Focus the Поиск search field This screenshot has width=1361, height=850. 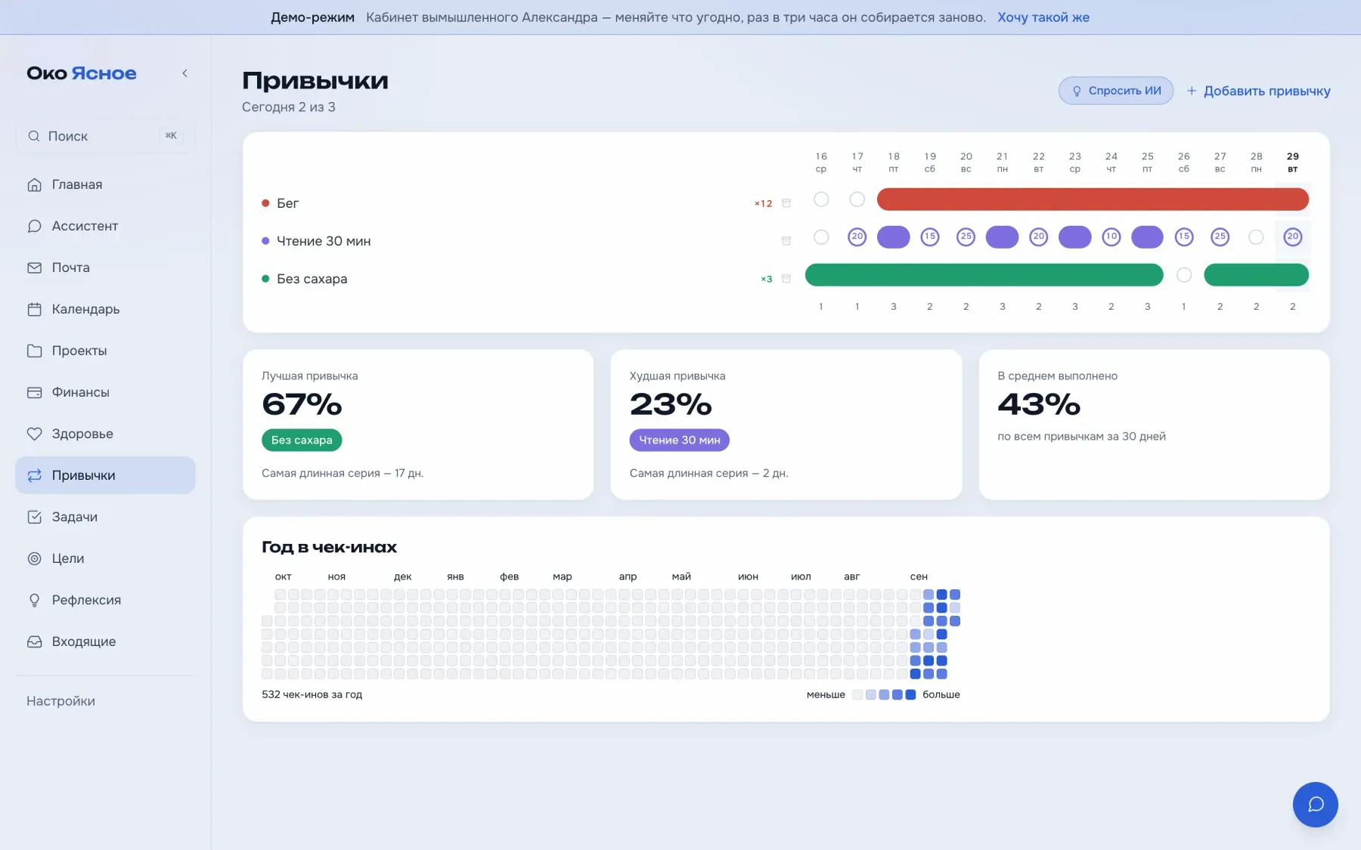tap(105, 136)
